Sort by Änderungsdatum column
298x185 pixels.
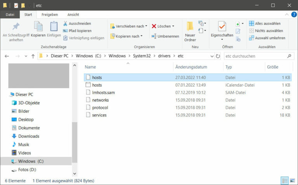[191, 67]
